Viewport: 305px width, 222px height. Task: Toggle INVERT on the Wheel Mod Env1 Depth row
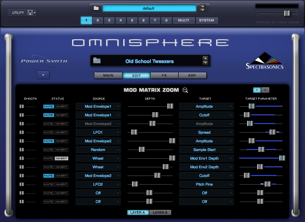coord(61,158)
